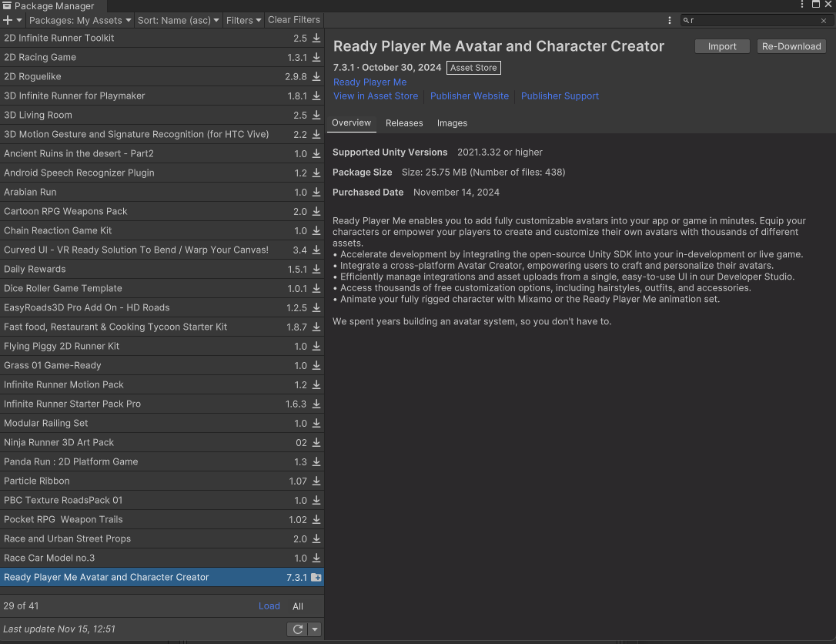The height and width of the screenshot is (644, 836).
Task: Follow the View in Asset Store link
Action: tap(376, 96)
